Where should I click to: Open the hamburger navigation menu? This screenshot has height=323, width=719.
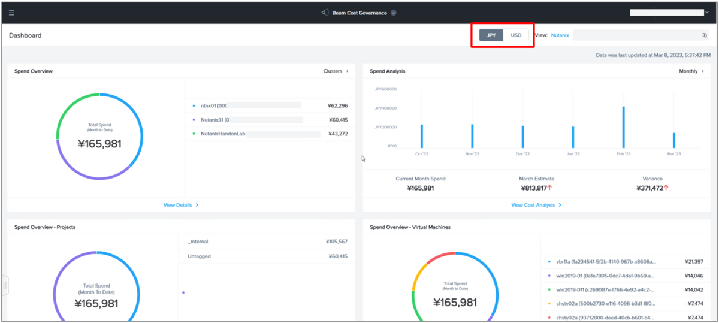coord(11,13)
